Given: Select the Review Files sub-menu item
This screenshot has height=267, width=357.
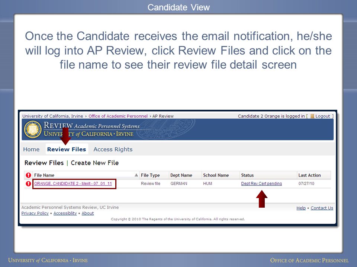Looking at the screenshot, I should [x=44, y=163].
